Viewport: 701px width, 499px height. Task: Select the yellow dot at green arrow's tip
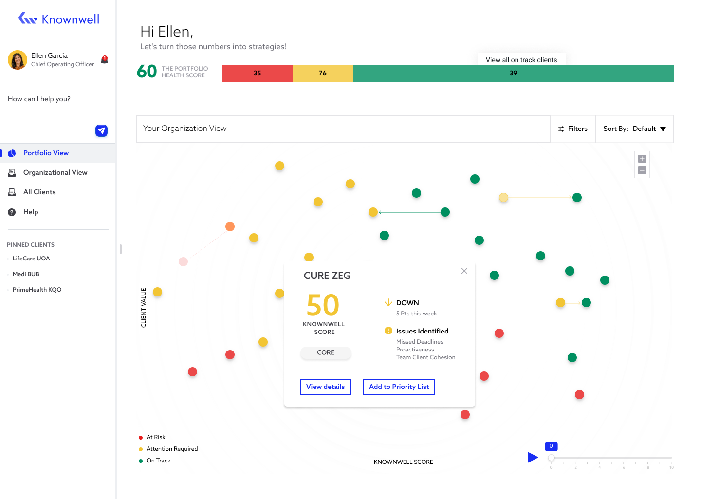point(373,212)
